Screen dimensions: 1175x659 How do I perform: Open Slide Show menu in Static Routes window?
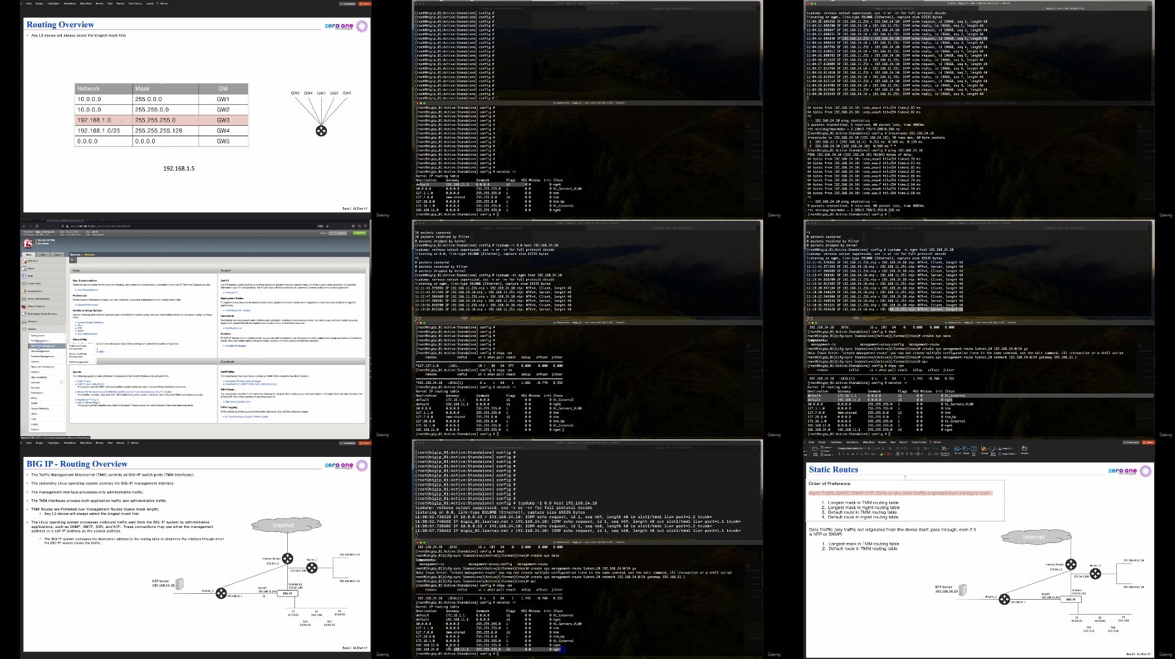[x=868, y=442]
